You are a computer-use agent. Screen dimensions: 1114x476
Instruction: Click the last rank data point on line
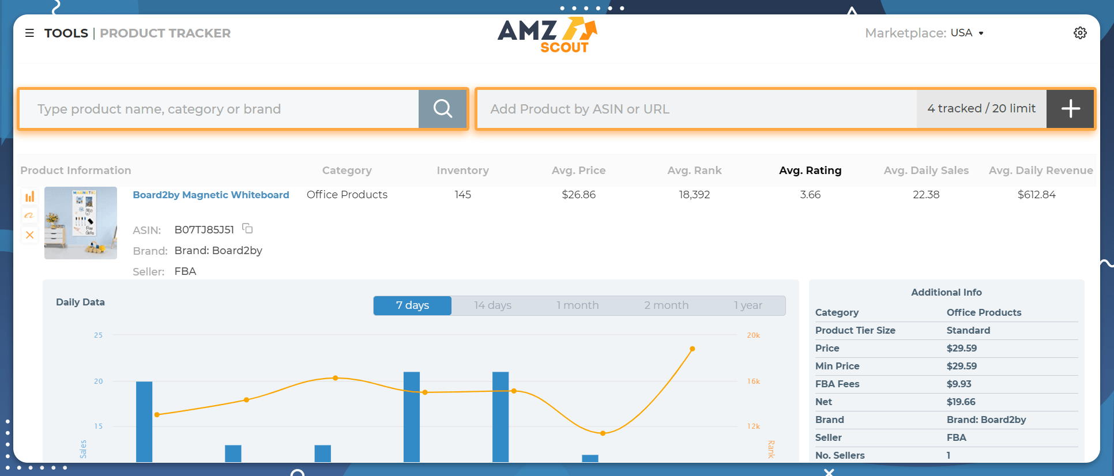(x=692, y=349)
